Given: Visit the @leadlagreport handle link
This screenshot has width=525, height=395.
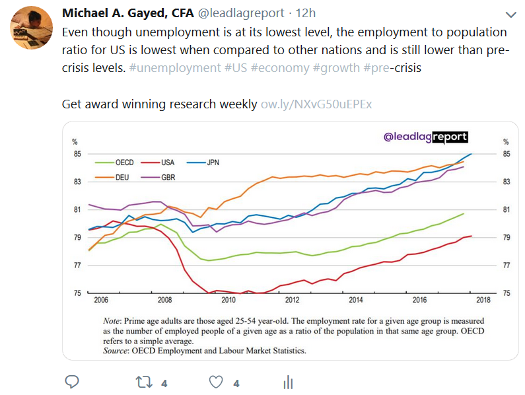Looking at the screenshot, I should pyautogui.click(x=237, y=14).
